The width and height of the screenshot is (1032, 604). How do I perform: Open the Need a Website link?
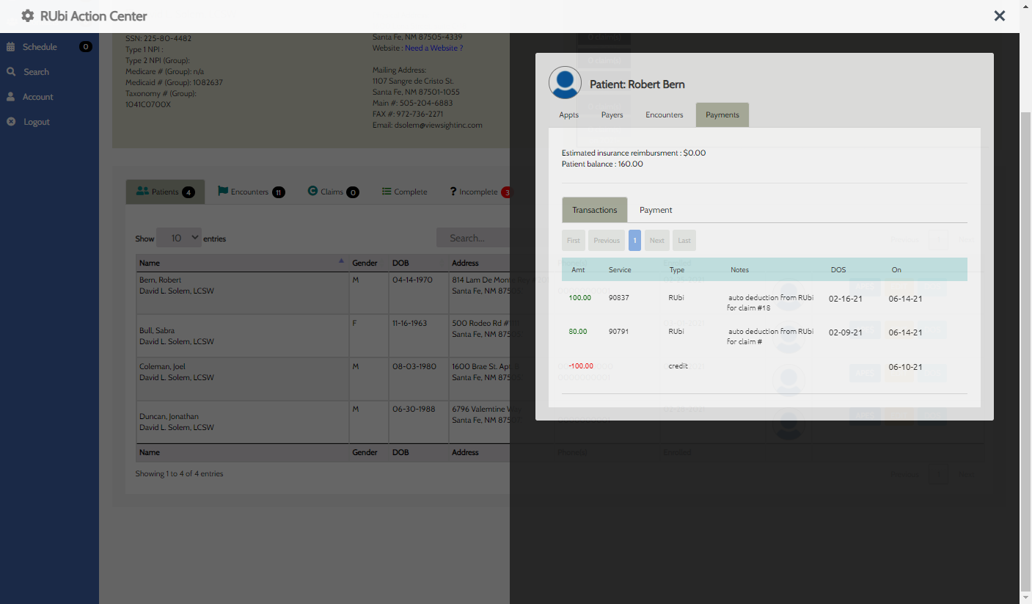click(433, 48)
